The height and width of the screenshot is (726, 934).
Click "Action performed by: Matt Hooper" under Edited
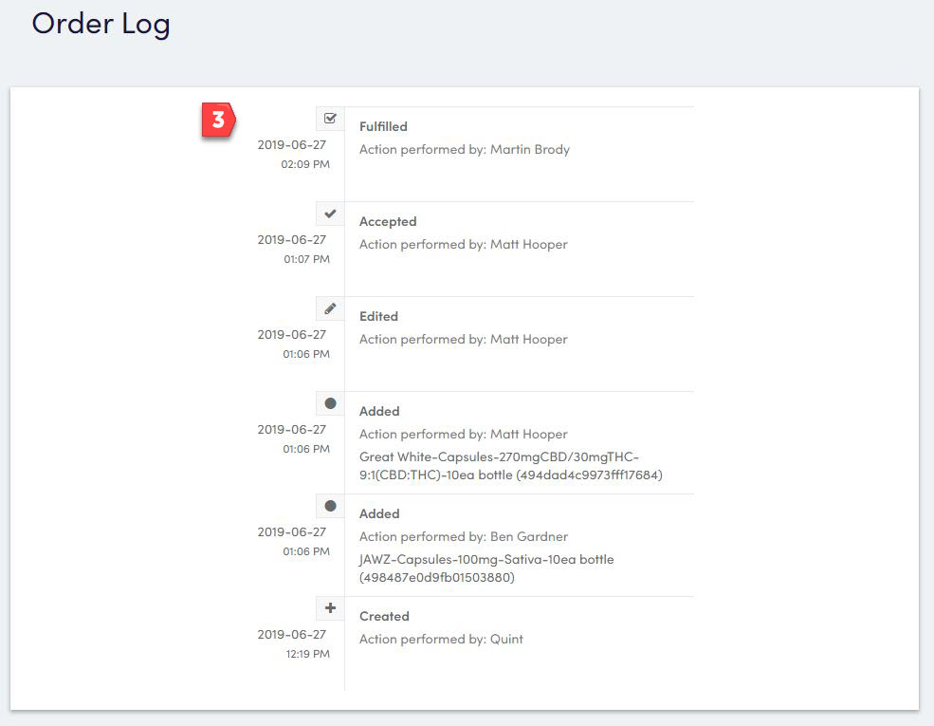[x=464, y=339]
